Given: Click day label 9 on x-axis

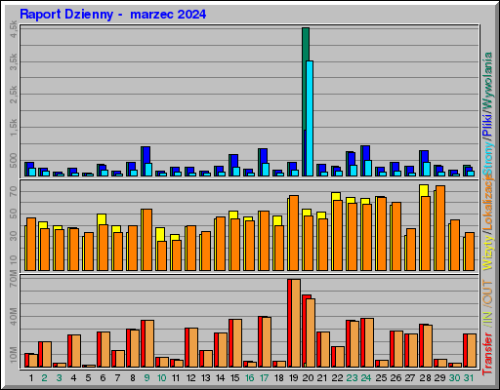Looking at the screenshot, I should click(x=146, y=378).
